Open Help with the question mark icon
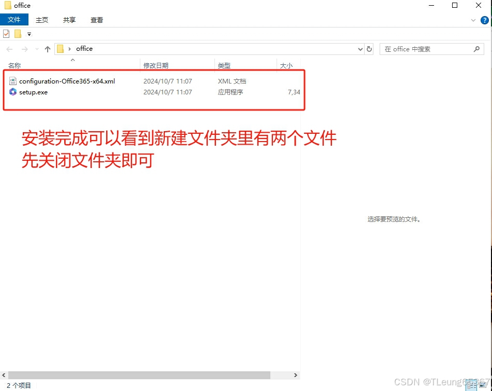Screen dimensions: 492x391 pyautogui.click(x=484, y=20)
